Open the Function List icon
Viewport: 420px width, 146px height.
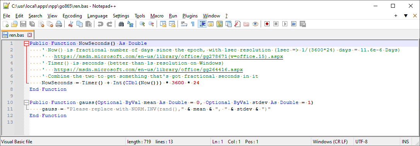point(237,24)
